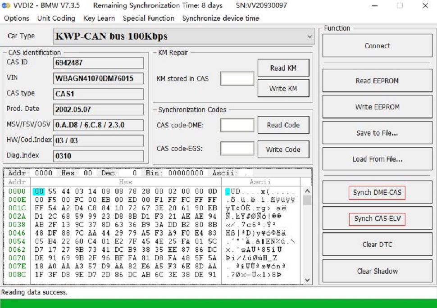Select hex byte 00 at address 0000
The image size is (437, 308).
[x=39, y=191]
